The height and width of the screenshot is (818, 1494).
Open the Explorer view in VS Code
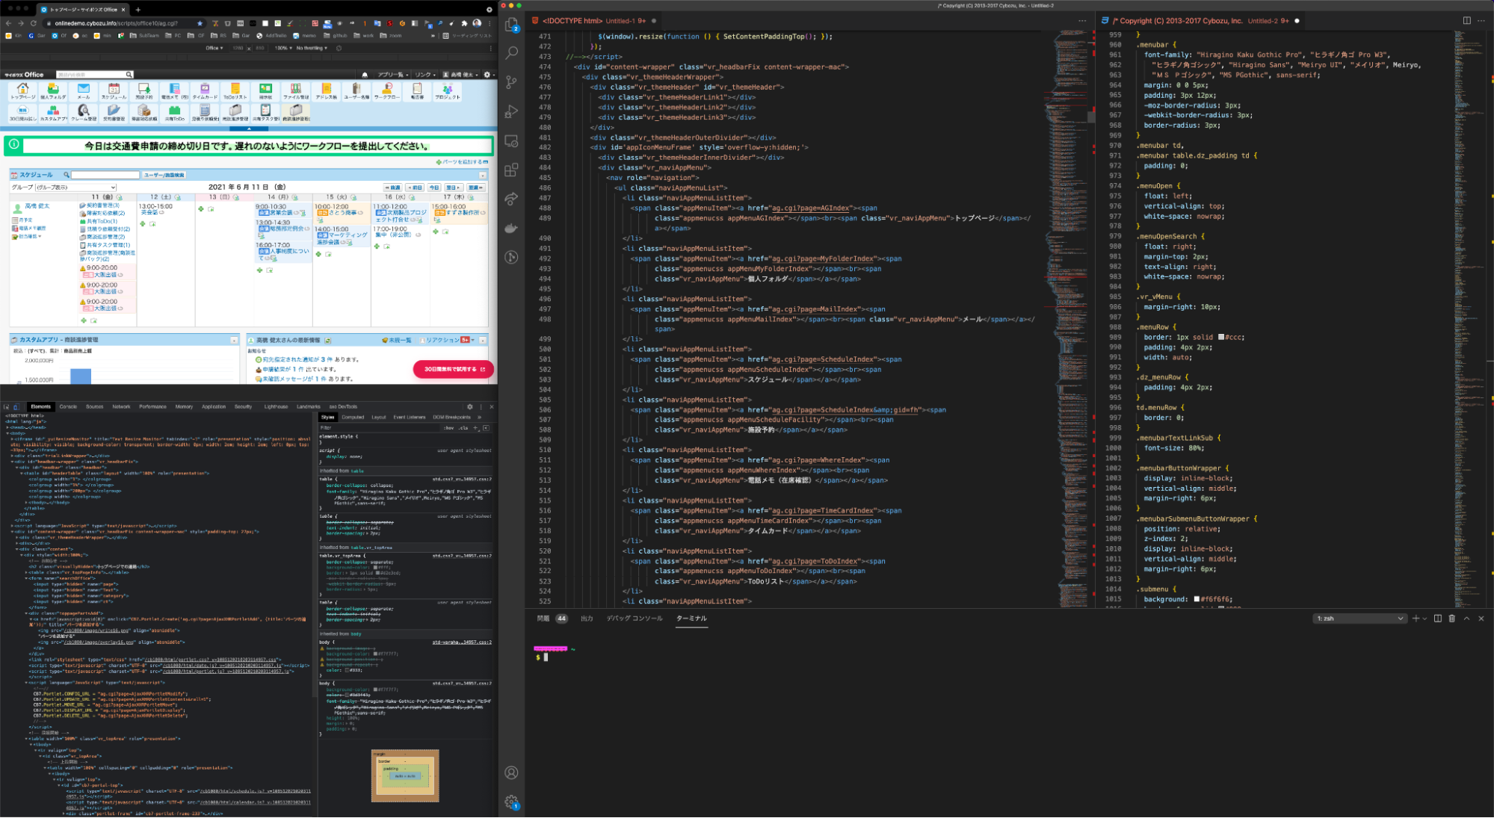click(512, 25)
